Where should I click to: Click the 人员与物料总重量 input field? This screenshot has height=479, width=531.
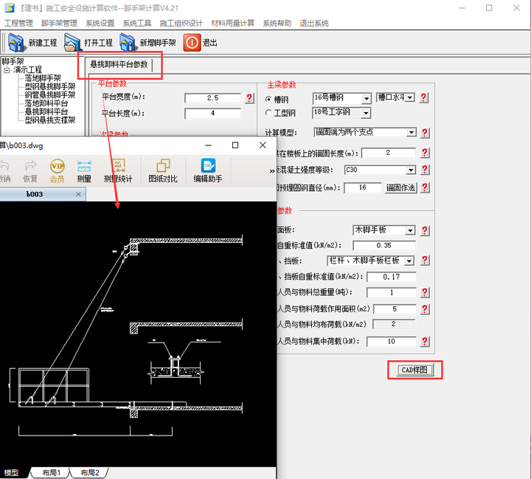tap(392, 292)
